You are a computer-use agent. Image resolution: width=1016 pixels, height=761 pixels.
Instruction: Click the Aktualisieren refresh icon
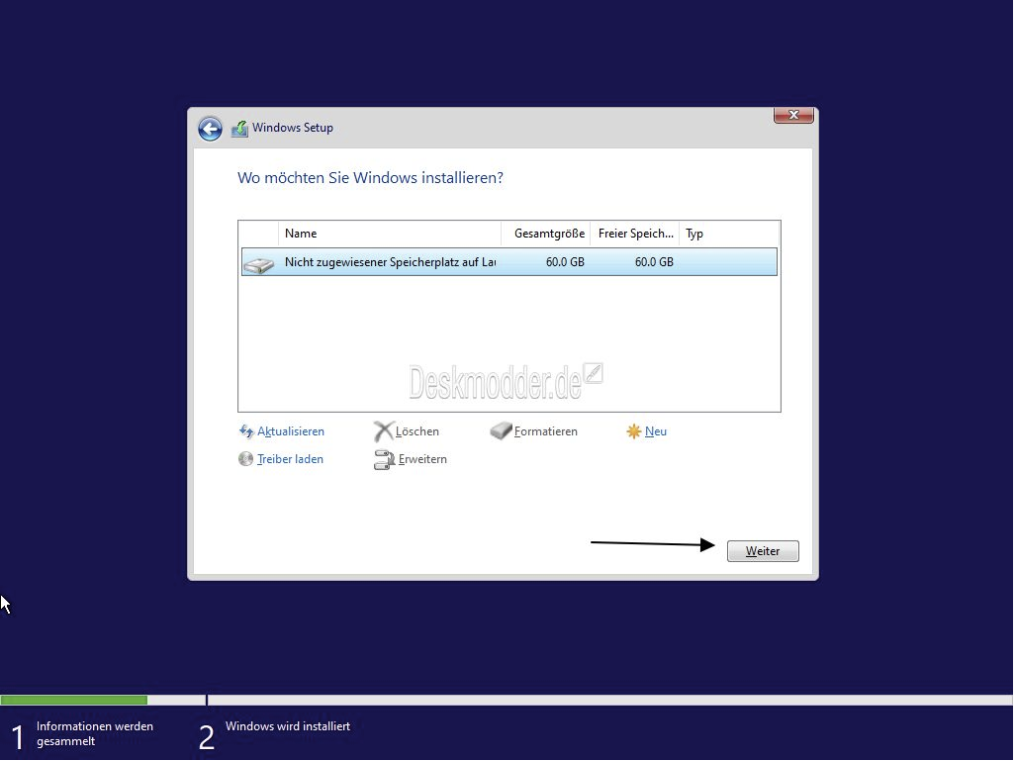tap(245, 431)
